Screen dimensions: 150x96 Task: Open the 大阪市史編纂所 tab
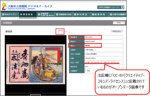click(118, 15)
